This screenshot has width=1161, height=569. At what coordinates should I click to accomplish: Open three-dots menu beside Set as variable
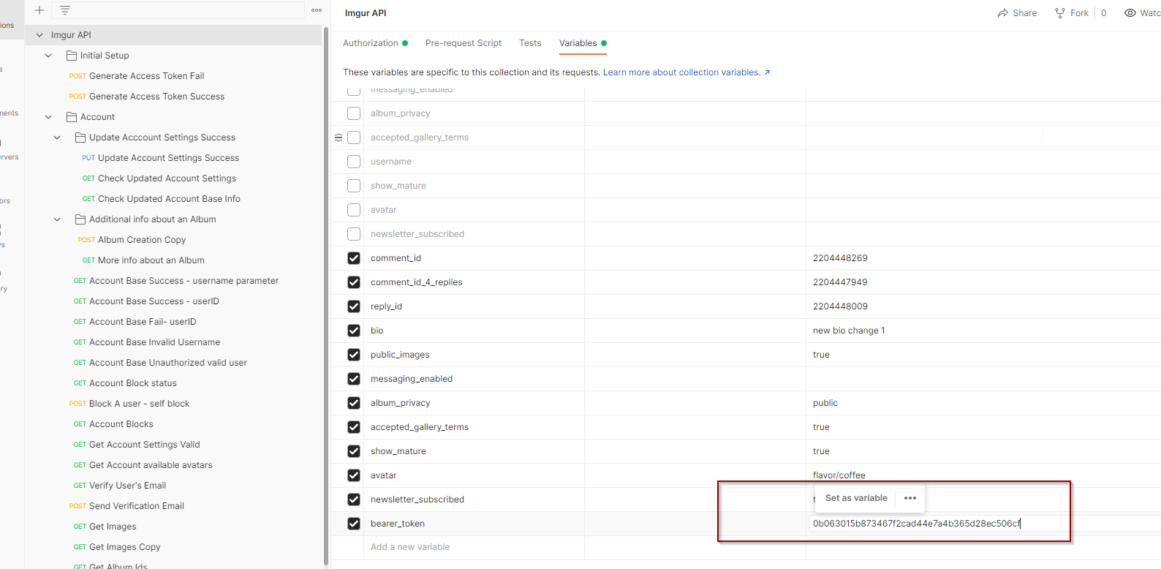point(910,498)
